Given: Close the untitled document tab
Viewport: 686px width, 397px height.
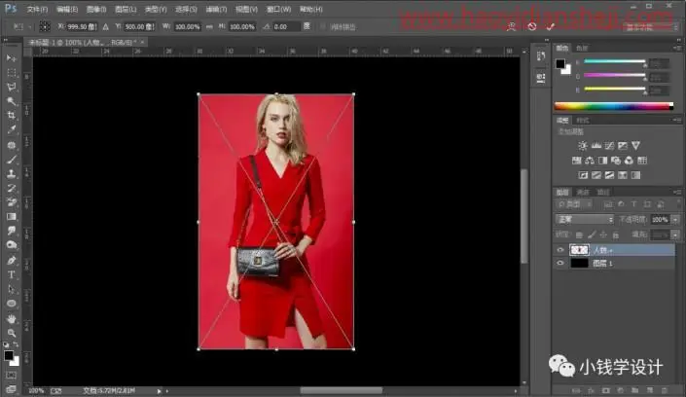Looking at the screenshot, I should click(143, 42).
